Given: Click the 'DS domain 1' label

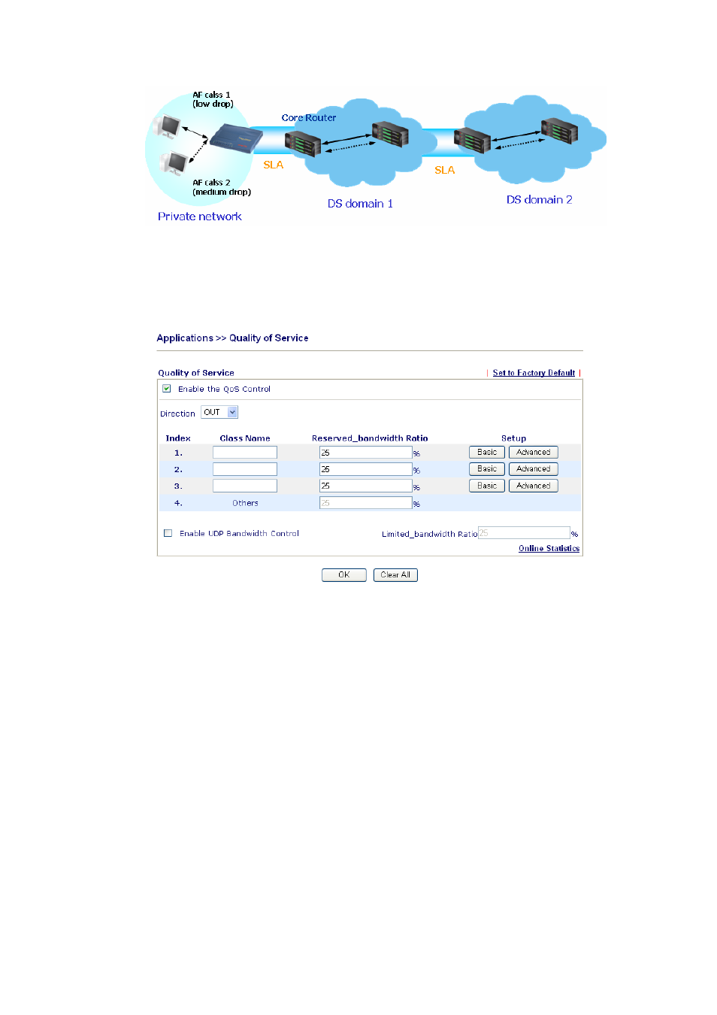Looking at the screenshot, I should (360, 204).
